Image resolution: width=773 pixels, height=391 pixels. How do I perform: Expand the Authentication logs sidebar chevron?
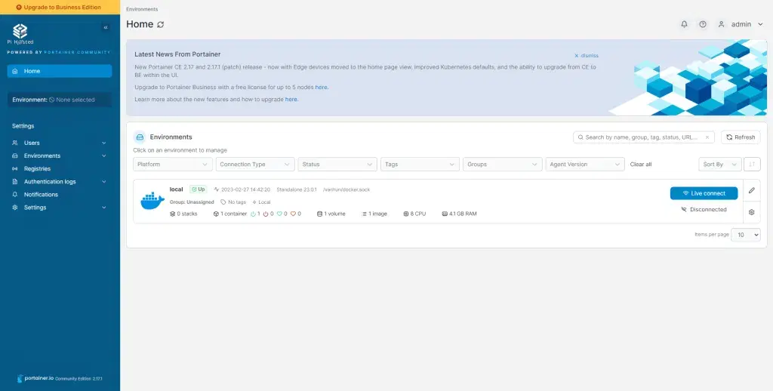[x=103, y=182]
